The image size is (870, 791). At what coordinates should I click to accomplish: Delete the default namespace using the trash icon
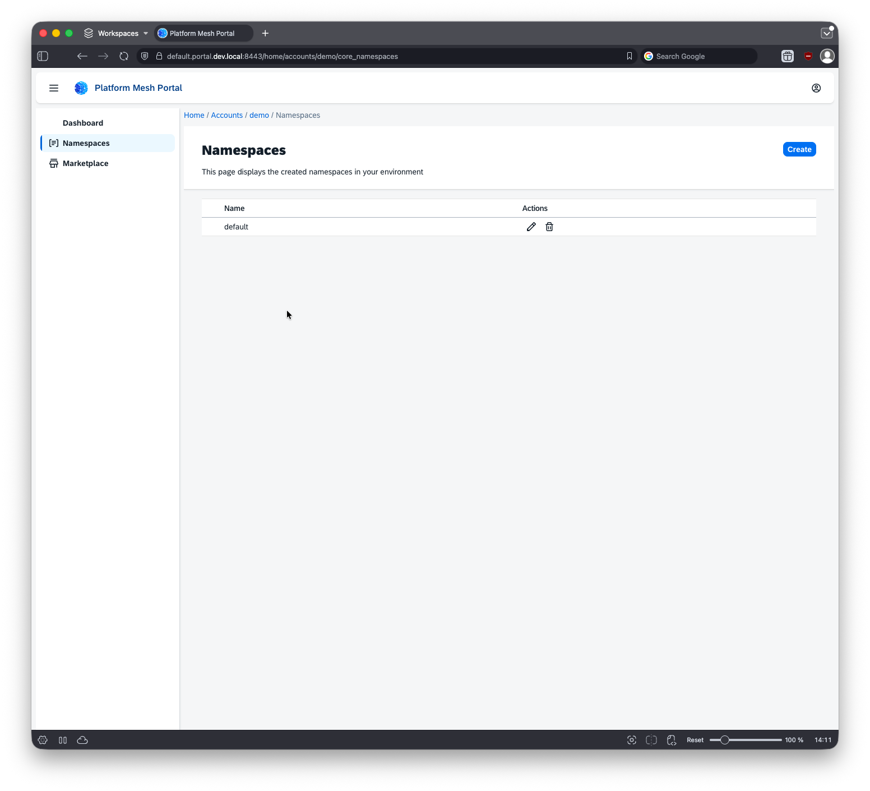pyautogui.click(x=549, y=227)
